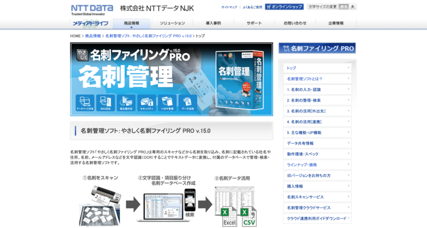Open the ソリューション navigation tab
This screenshot has width=427, height=228.
[x=172, y=23]
